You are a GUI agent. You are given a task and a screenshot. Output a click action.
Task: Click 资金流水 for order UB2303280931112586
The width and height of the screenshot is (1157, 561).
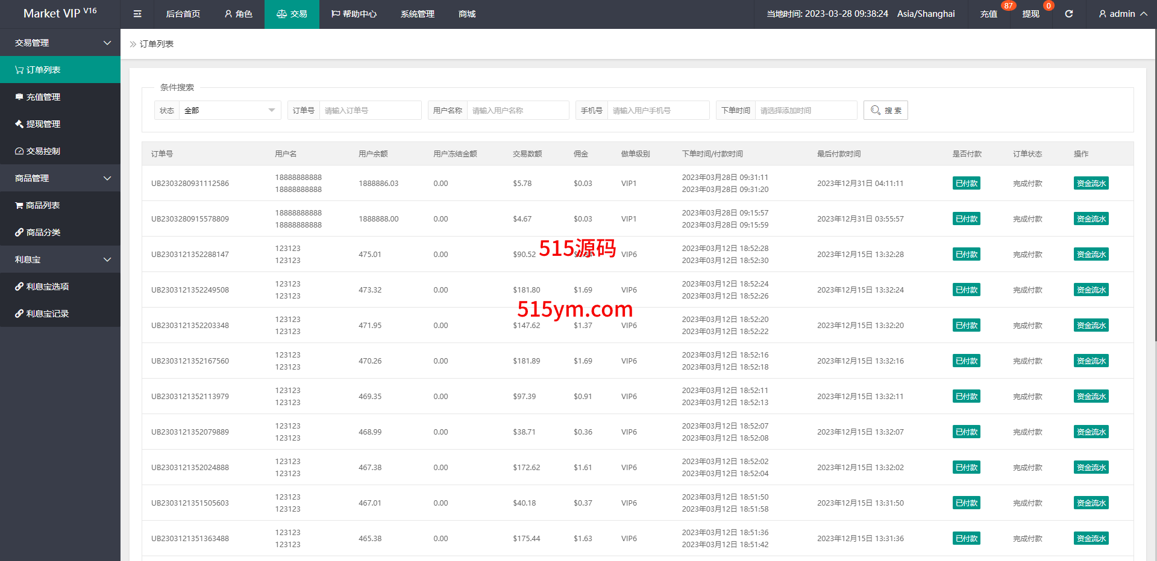[x=1091, y=184]
